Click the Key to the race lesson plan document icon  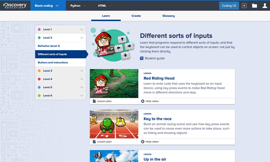click(94, 142)
